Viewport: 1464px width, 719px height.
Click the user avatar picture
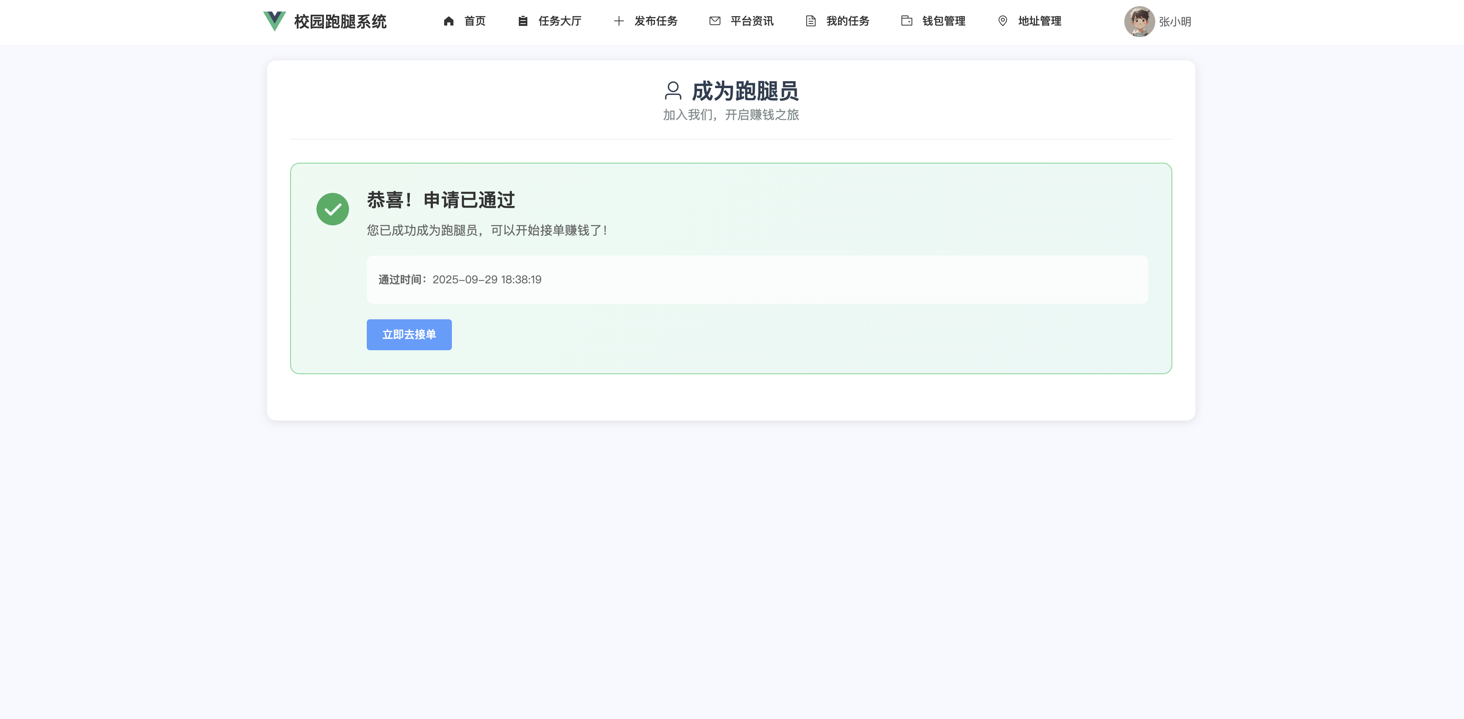click(1139, 22)
